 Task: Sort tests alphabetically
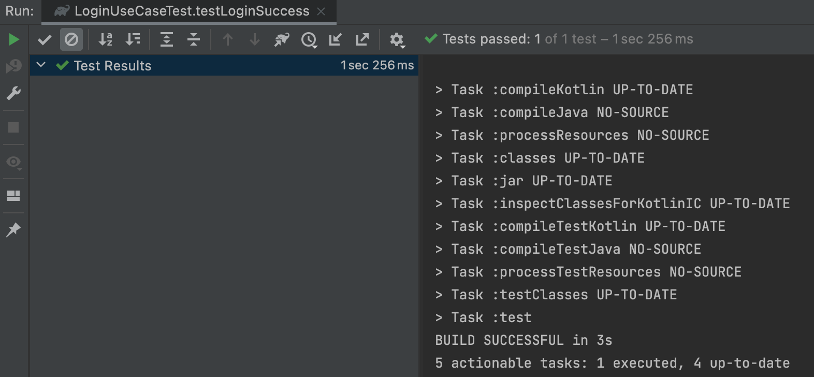tap(106, 39)
